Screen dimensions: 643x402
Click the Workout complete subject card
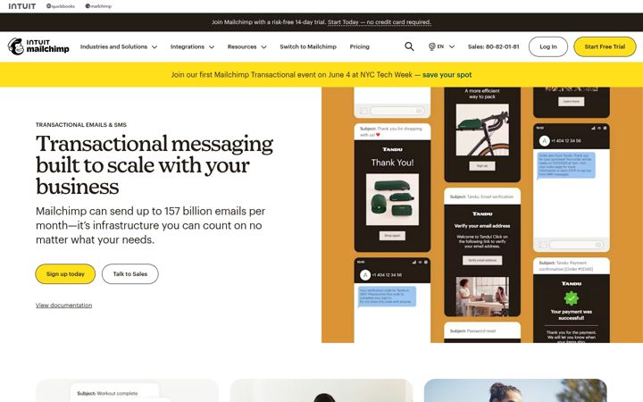click(x=114, y=393)
